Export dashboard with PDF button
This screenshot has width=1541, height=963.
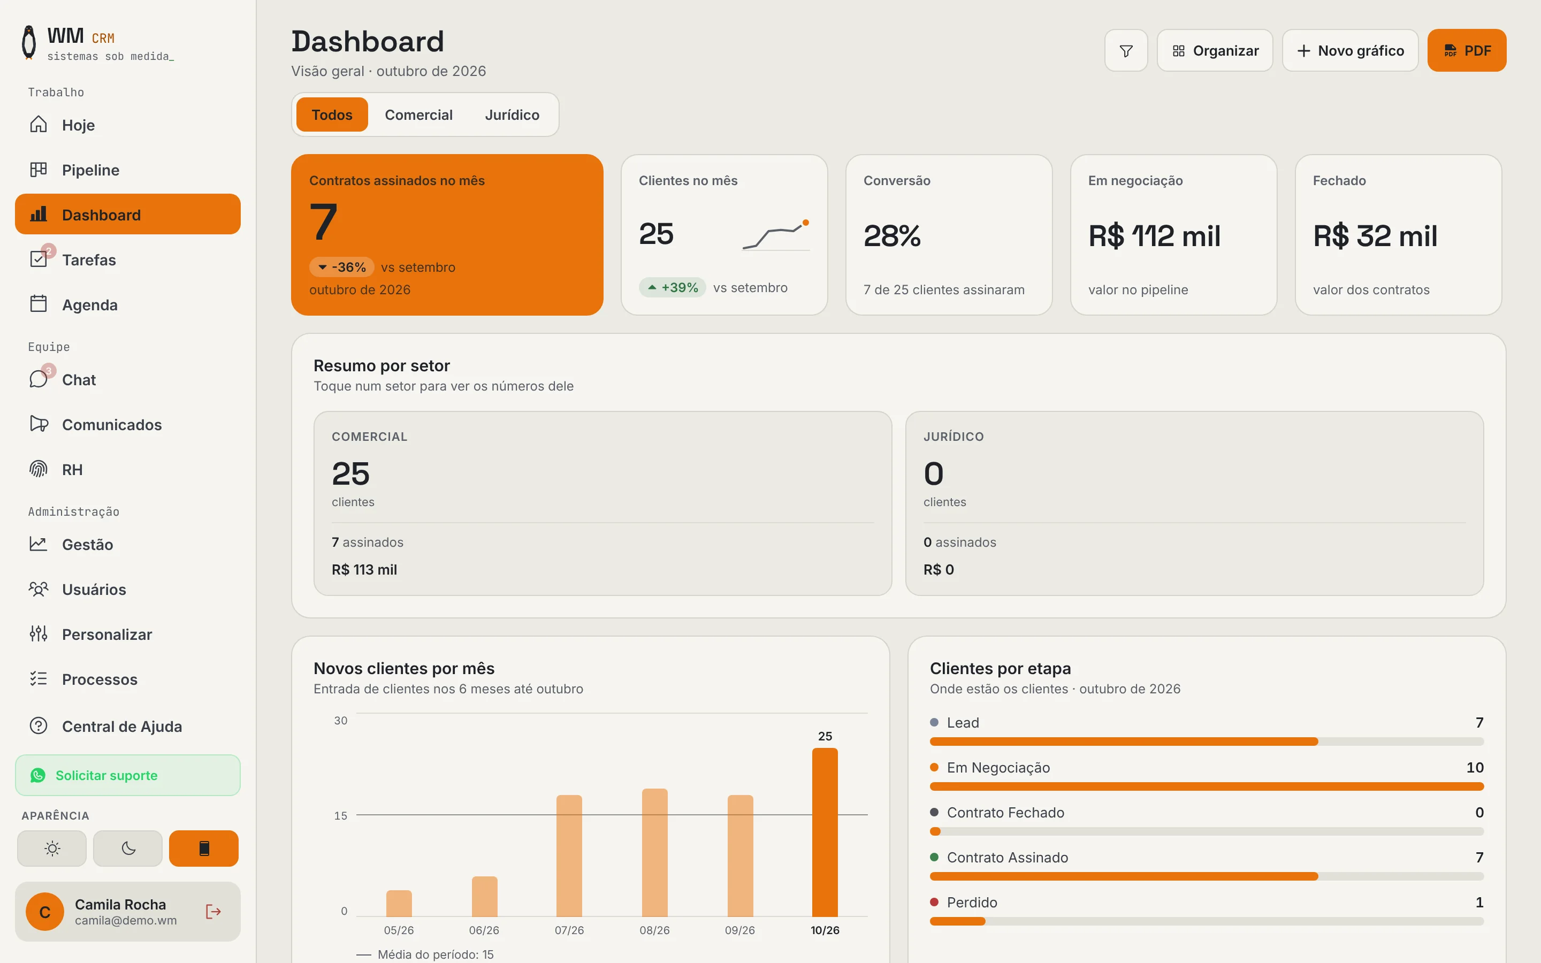tap(1467, 50)
